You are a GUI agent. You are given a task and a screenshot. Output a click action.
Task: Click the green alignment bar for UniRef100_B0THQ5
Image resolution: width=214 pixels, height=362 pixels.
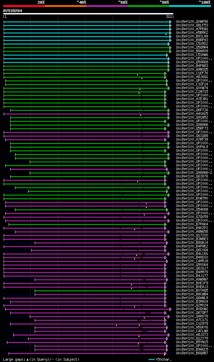click(100, 291)
